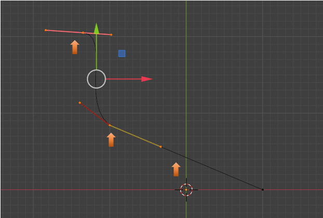Image resolution: width=323 pixels, height=218 pixels.
Task: Select the dark red handle's upper-left endpoint
Action: (x=79, y=102)
